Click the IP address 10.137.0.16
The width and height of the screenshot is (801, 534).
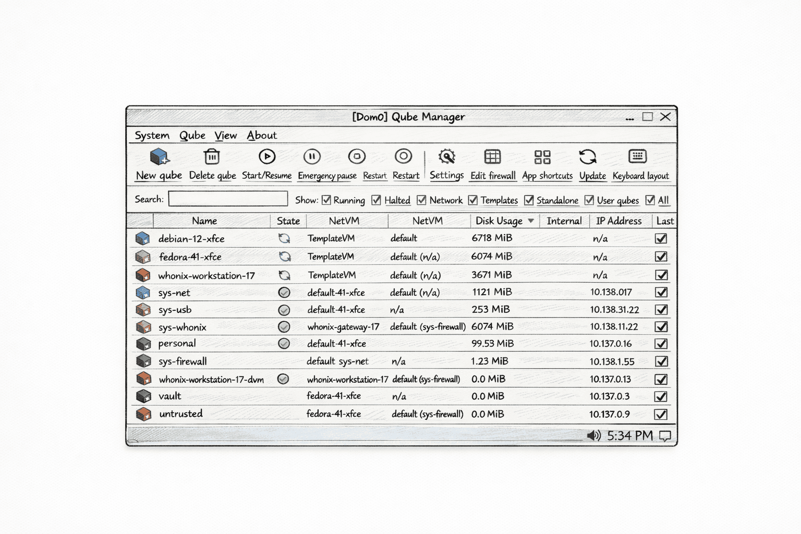[x=611, y=344]
